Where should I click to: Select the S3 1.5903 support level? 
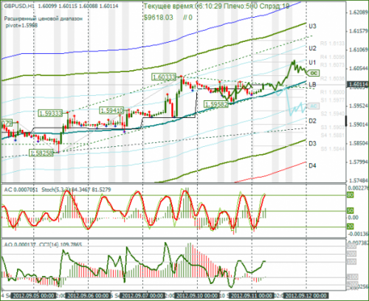point(332,127)
